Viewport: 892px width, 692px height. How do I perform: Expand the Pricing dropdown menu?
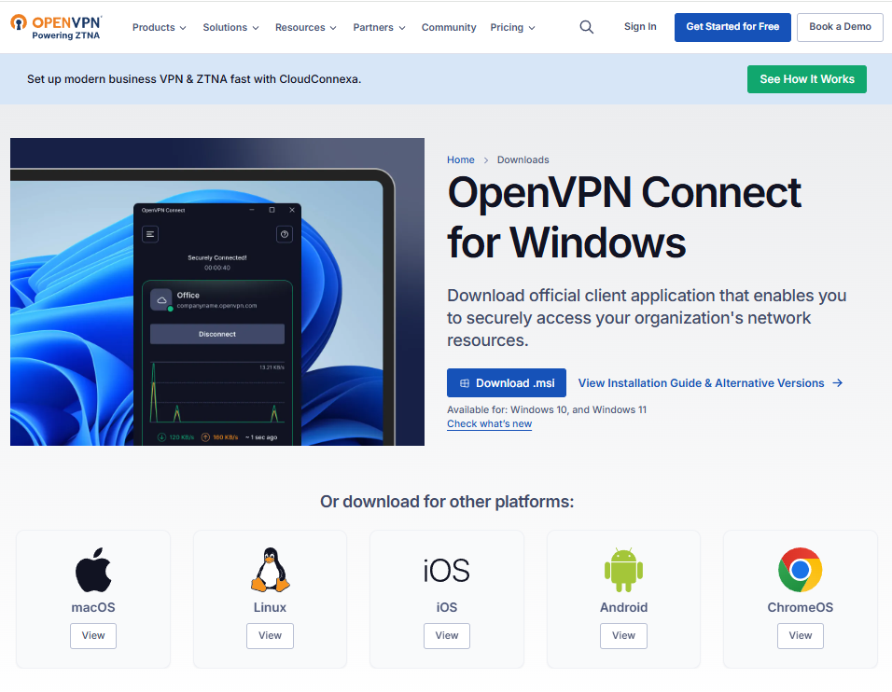point(512,27)
